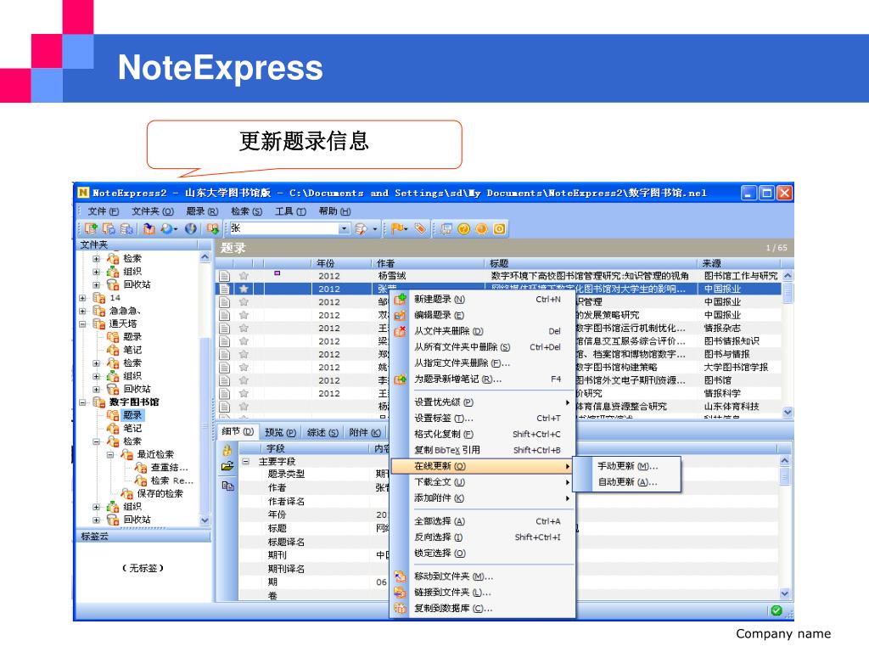The height and width of the screenshot is (652, 869).
Task: Click the red-x icon beside 从文件夹删除
Action: click(401, 332)
